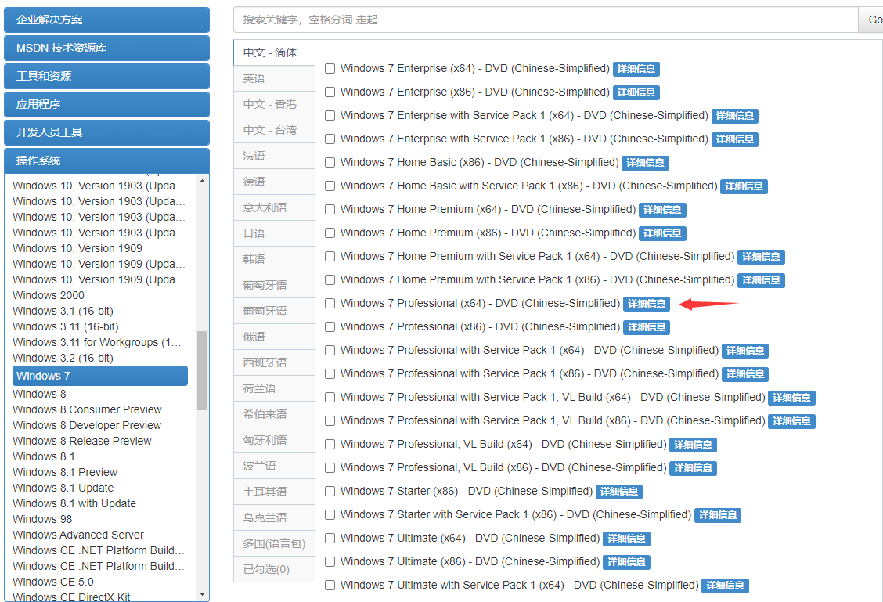
Task: Open the 开发人员工具 section
Action: tap(106, 132)
